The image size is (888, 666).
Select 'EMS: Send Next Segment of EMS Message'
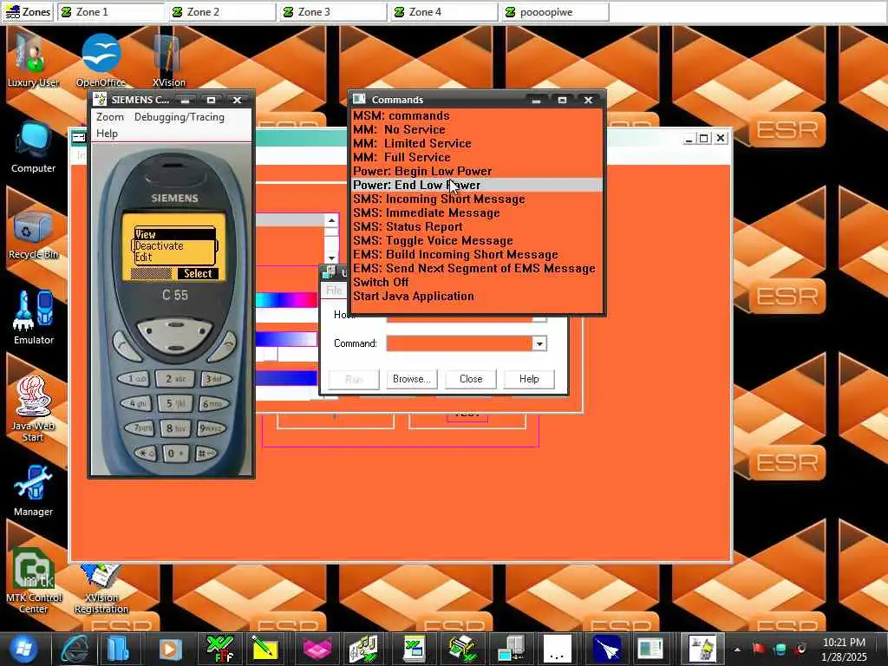[477, 269]
